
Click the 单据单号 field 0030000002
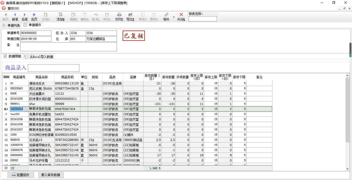tap(36, 33)
